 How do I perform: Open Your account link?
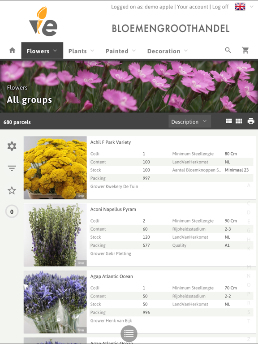pos(193,7)
